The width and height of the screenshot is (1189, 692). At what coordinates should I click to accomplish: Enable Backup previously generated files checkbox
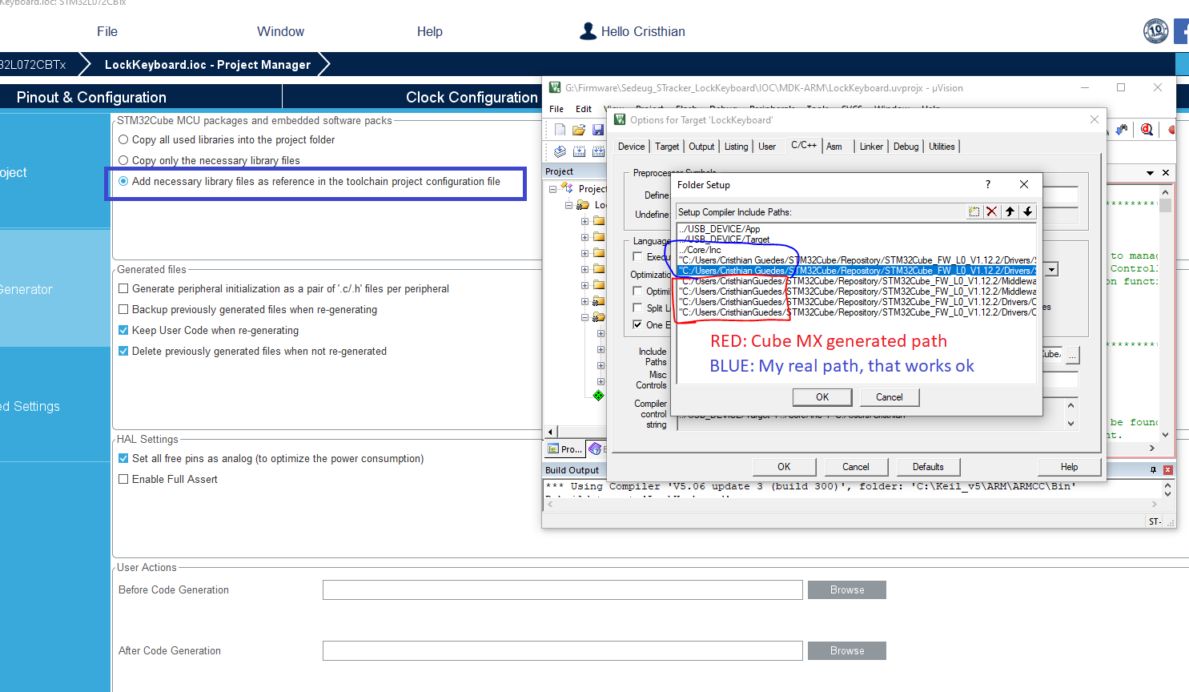click(123, 309)
